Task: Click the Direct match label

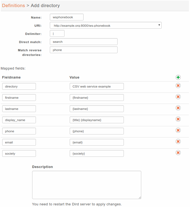Action: tap(30, 42)
